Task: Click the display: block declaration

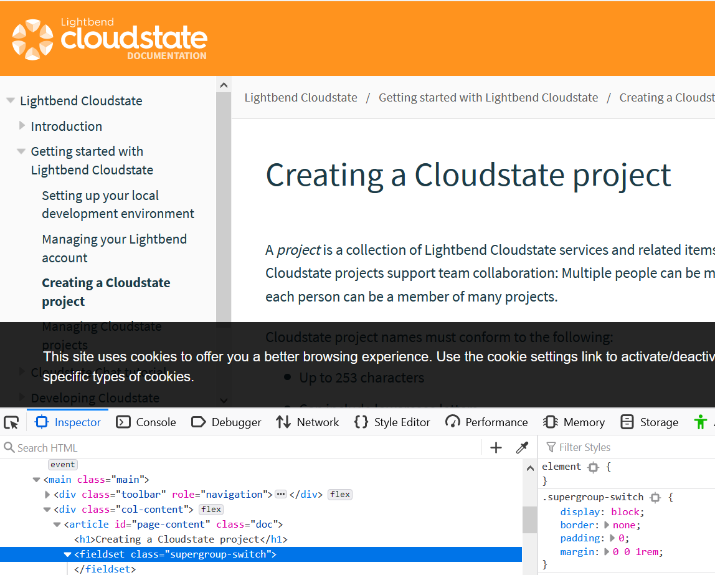Action: [602, 511]
